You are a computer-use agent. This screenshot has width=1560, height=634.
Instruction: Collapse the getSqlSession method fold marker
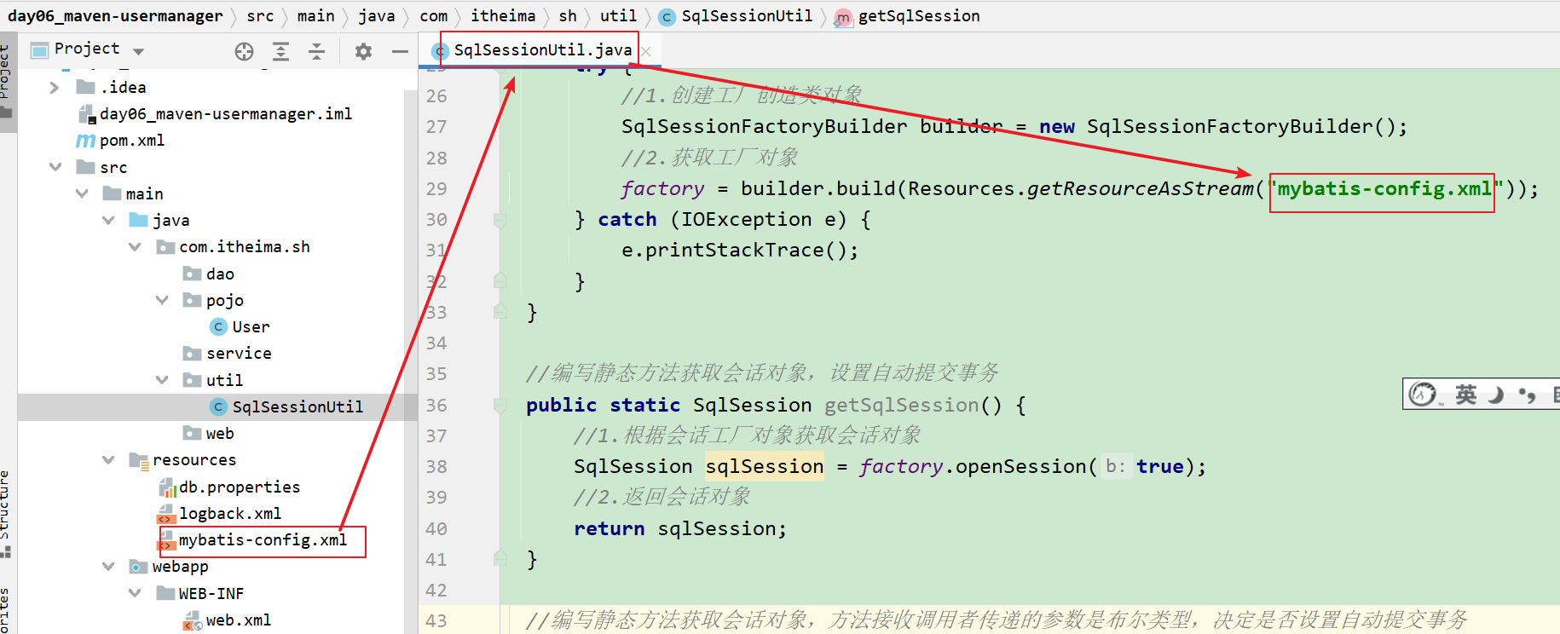point(500,406)
